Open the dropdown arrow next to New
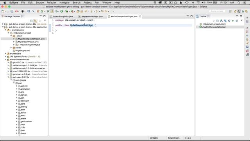 click(5, 11)
